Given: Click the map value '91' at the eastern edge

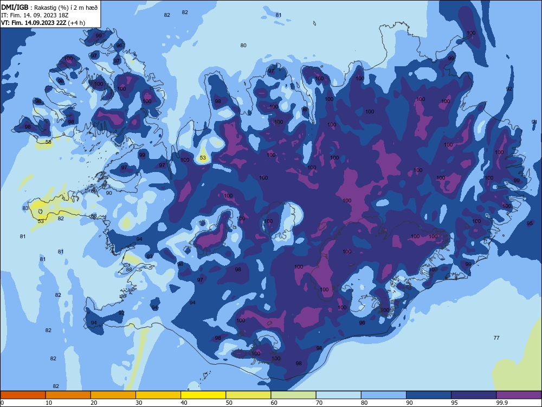Looking at the screenshot, I should [x=534, y=122].
